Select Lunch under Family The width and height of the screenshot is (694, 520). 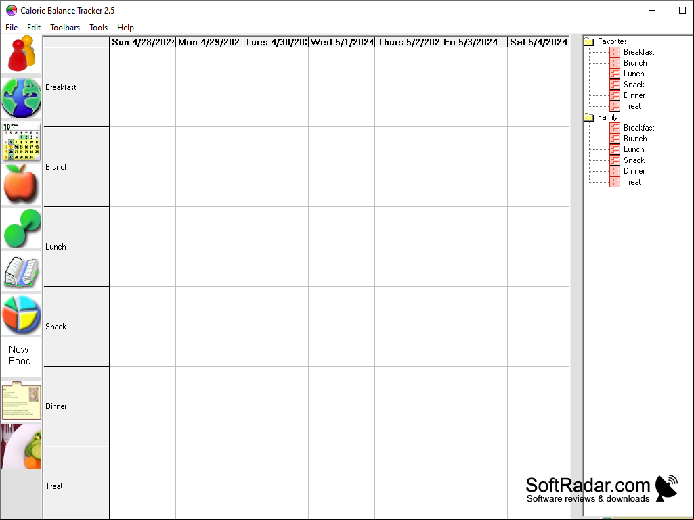[634, 149]
